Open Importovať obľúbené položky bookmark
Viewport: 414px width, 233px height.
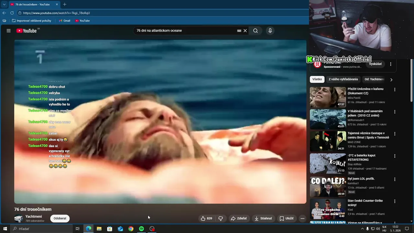32,21
